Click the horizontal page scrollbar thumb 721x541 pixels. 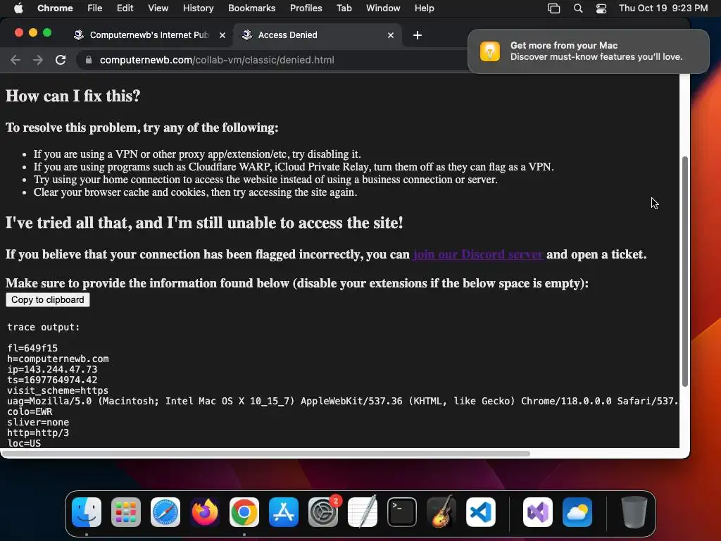click(x=265, y=454)
